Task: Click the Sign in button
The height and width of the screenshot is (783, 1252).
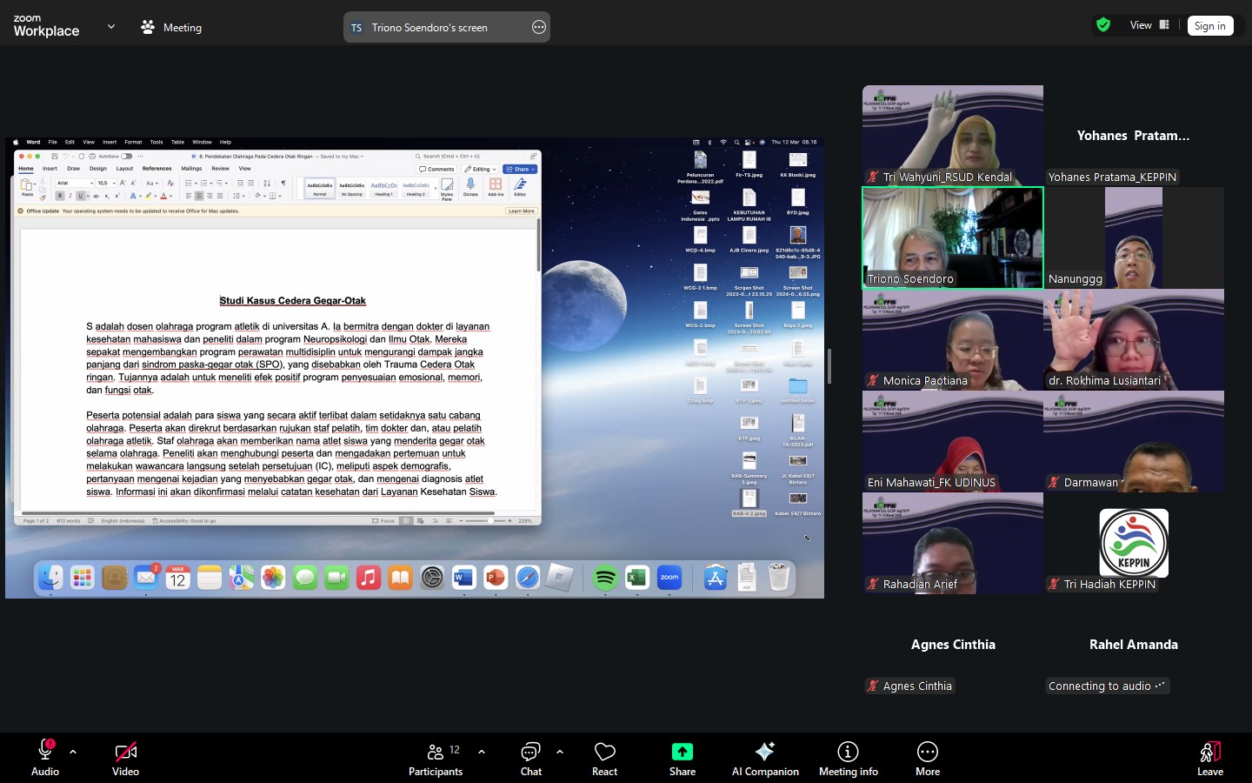Action: [1209, 26]
